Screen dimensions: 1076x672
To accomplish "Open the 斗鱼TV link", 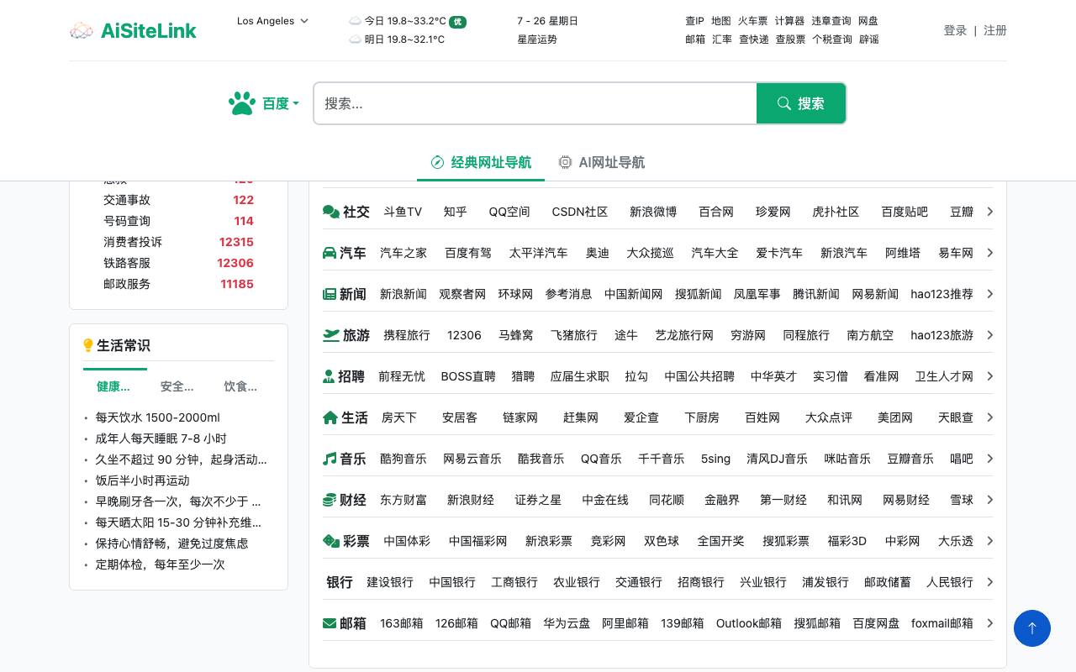I will click(403, 212).
